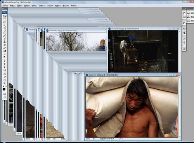194x143 pixels.
Task: Change screen mode at toolbox bottom
Action: click(5, 97)
